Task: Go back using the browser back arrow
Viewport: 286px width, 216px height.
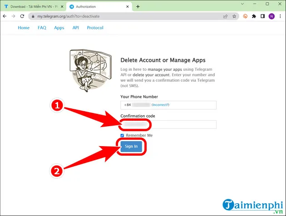Action: tap(5, 16)
